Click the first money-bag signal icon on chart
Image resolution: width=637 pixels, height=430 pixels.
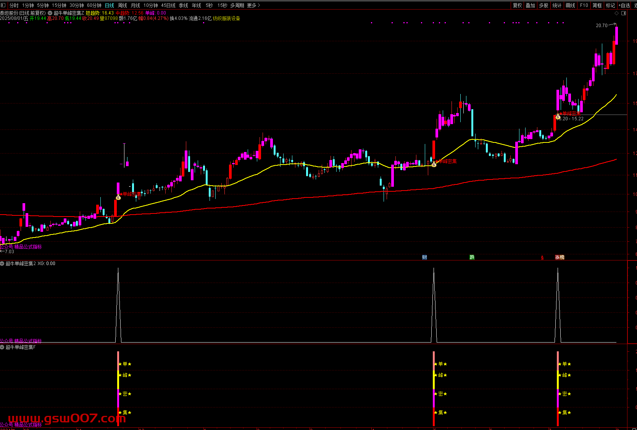[x=118, y=197]
